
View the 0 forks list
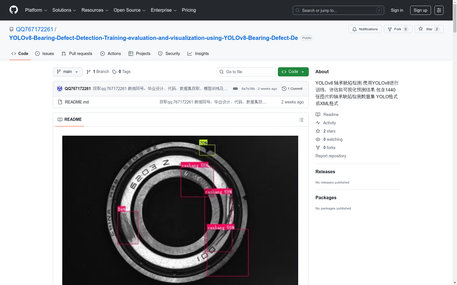[326, 148]
